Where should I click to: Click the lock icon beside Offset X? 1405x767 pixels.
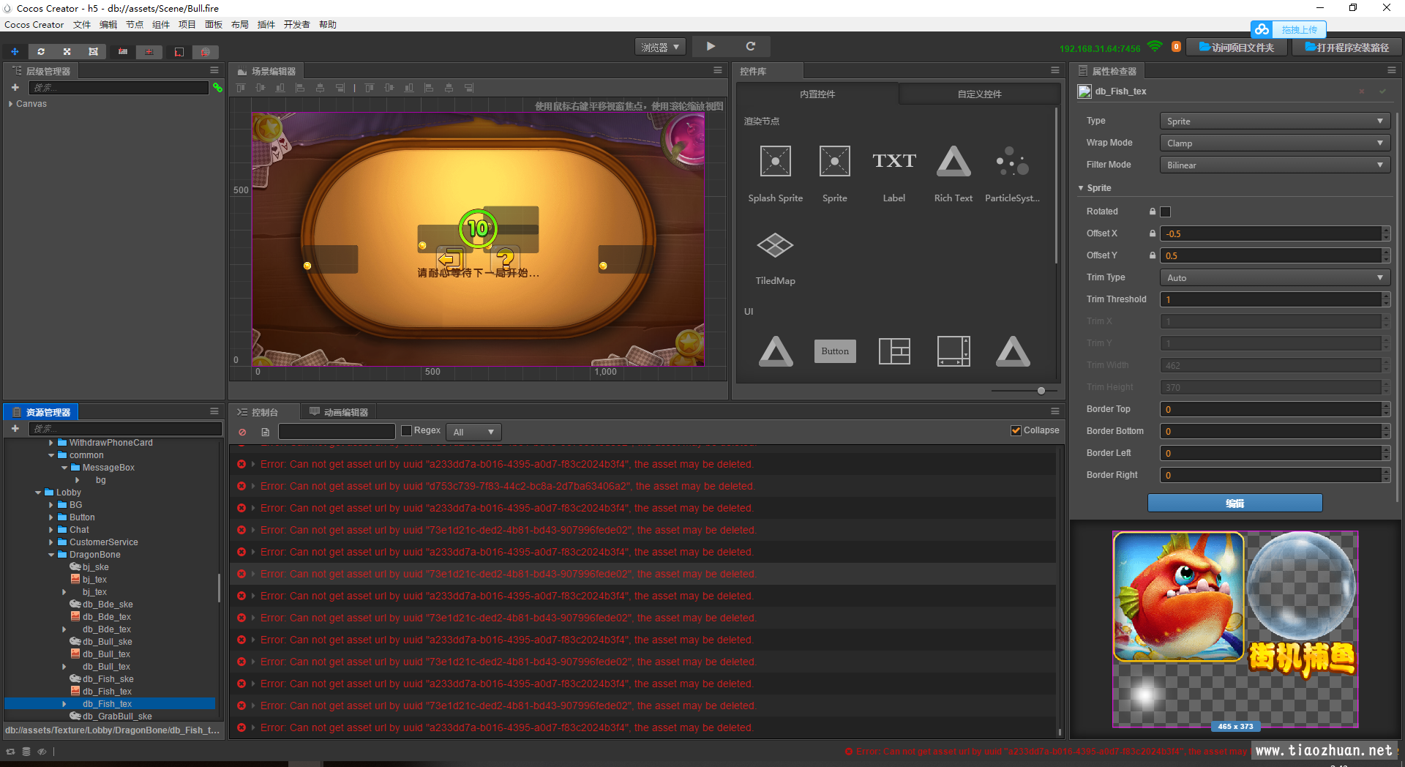point(1153,233)
